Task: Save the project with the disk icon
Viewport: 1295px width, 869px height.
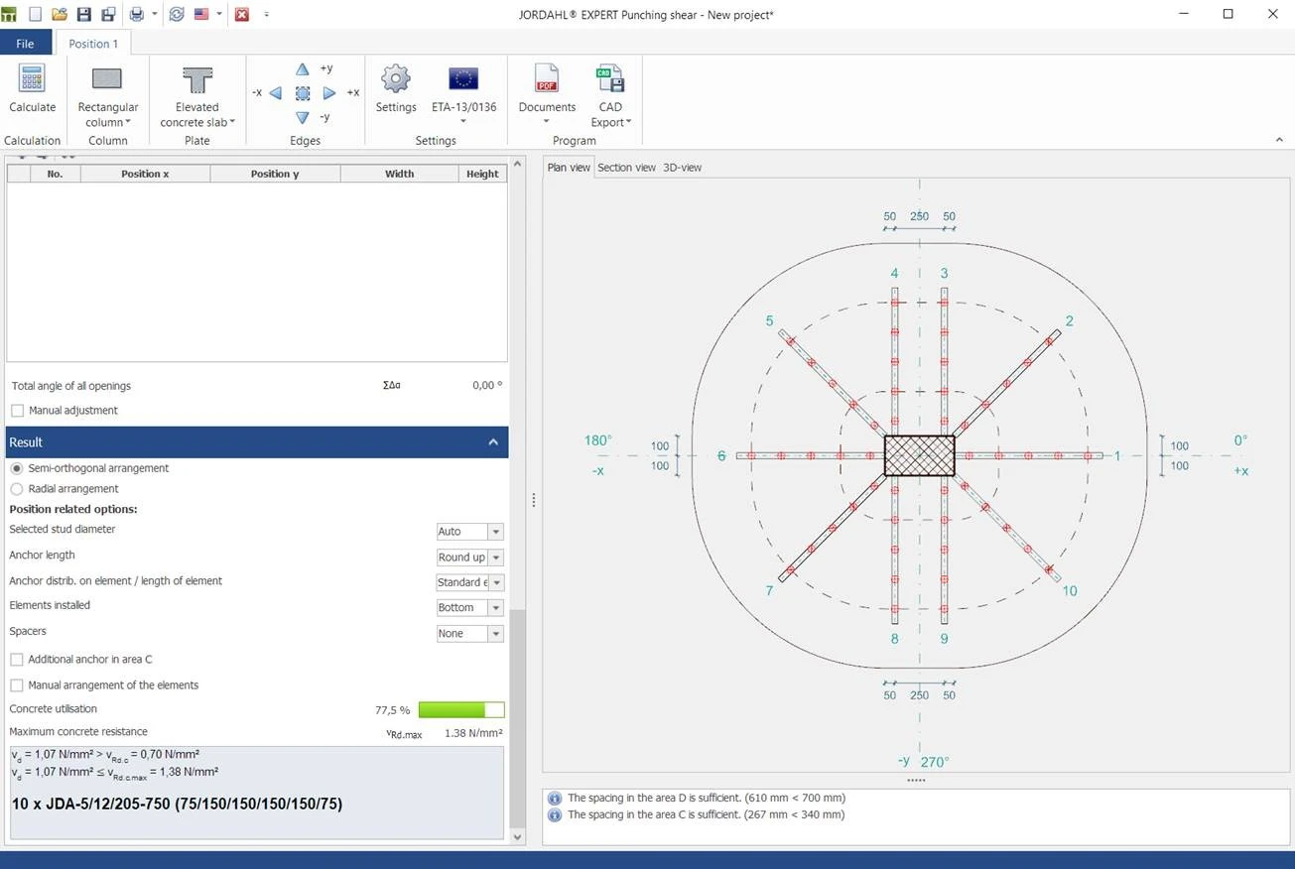Action: pyautogui.click(x=84, y=14)
